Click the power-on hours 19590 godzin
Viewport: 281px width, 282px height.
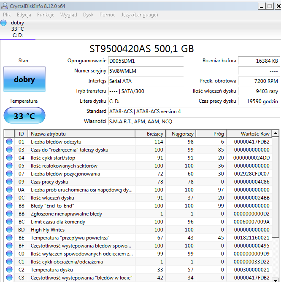pos(259,101)
